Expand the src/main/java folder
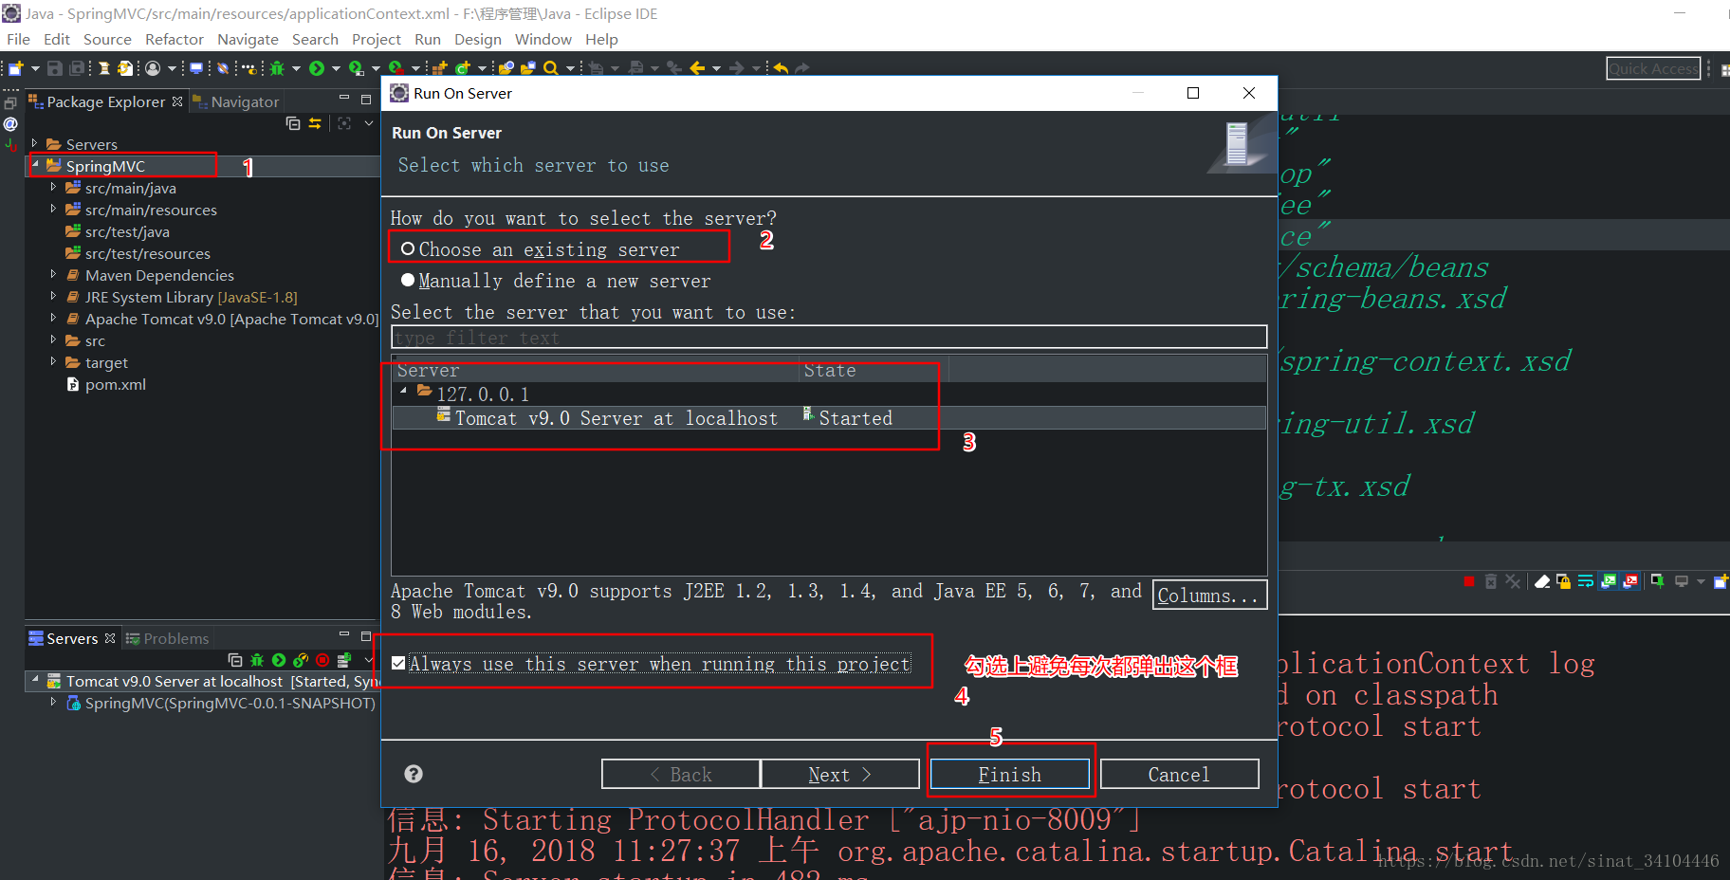Image resolution: width=1730 pixels, height=880 pixels. tap(53, 187)
